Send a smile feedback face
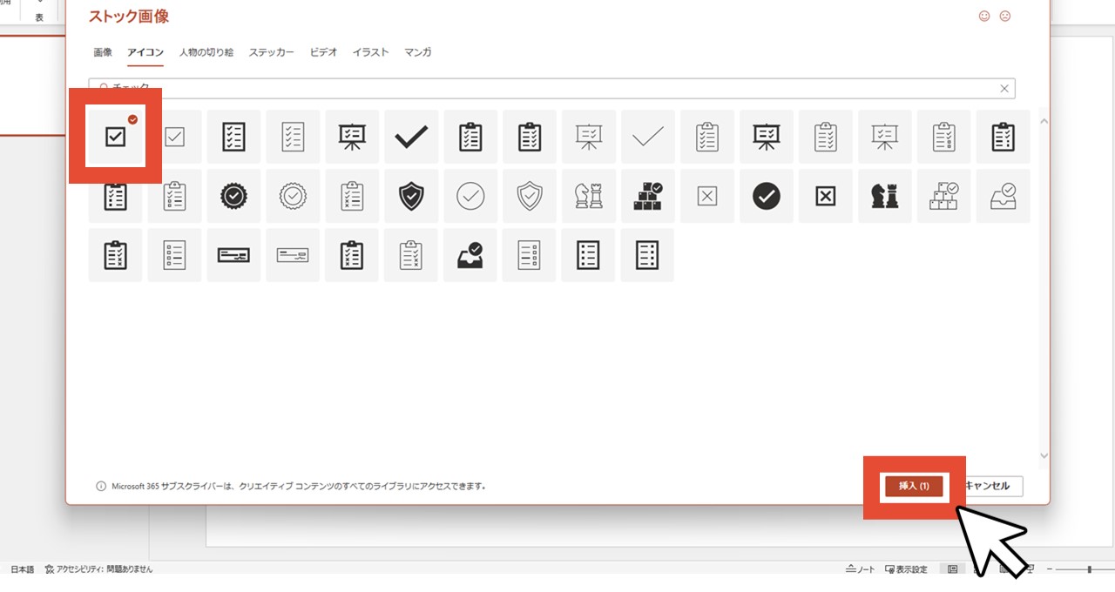The height and width of the screenshot is (592, 1115). coord(984,16)
